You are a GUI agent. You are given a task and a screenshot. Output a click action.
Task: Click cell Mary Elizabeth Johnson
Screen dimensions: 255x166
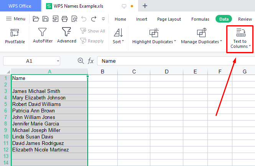pos(49,98)
